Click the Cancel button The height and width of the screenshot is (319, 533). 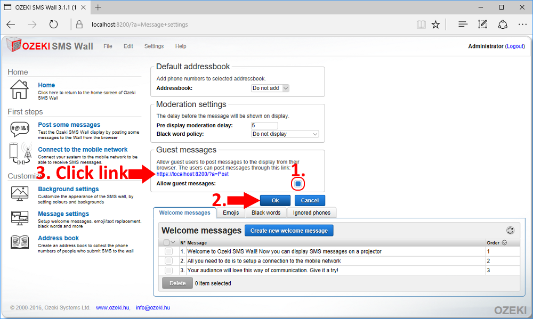pyautogui.click(x=310, y=200)
